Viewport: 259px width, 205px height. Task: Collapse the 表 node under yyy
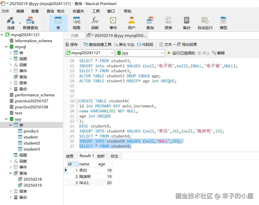10,125
